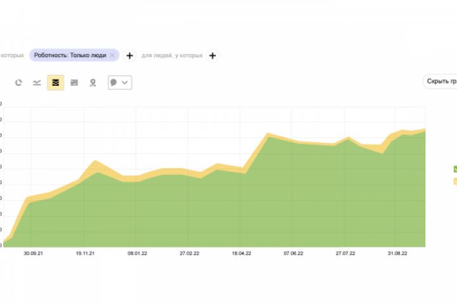Click the chart area above 27.07.22
The height and width of the screenshot is (305, 457).
(x=346, y=191)
